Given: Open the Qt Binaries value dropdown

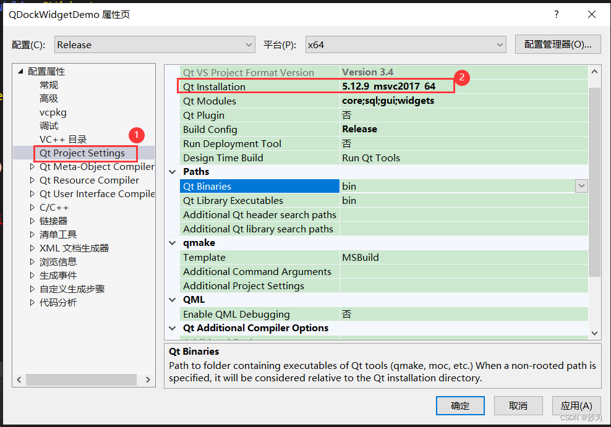Looking at the screenshot, I should point(580,185).
